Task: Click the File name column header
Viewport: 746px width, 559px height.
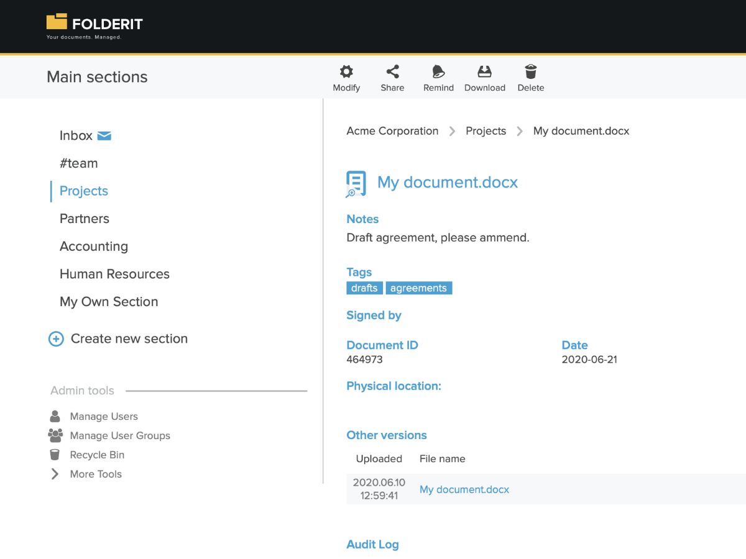Action: pos(442,459)
